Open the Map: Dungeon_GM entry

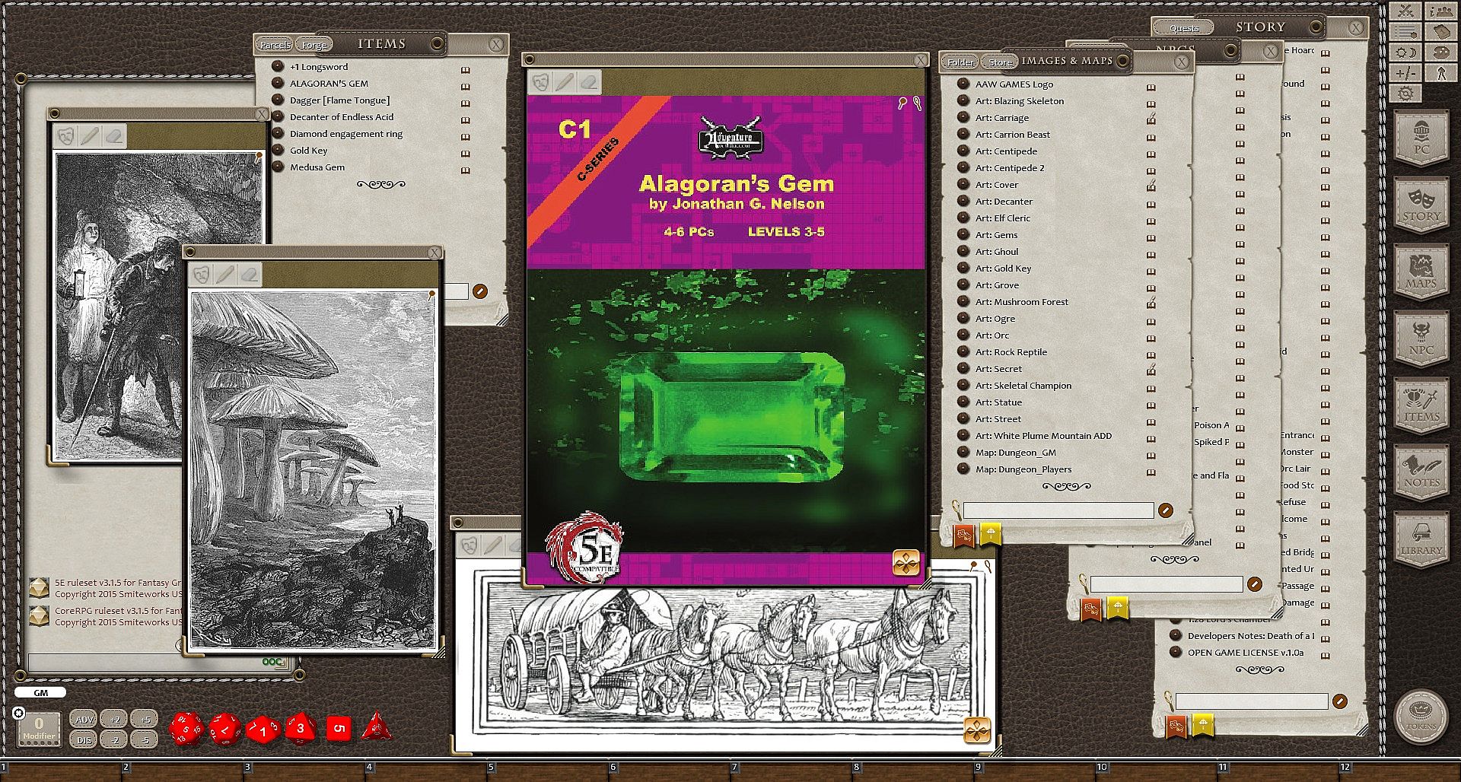coord(1015,453)
